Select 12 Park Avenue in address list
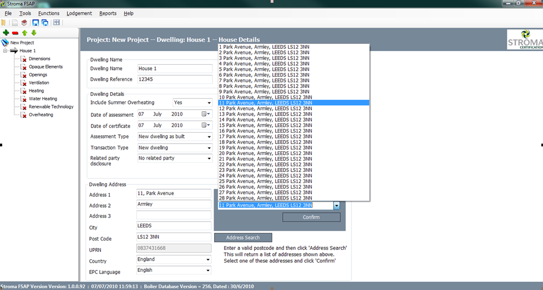This screenshot has height=290, width=543. click(294, 109)
